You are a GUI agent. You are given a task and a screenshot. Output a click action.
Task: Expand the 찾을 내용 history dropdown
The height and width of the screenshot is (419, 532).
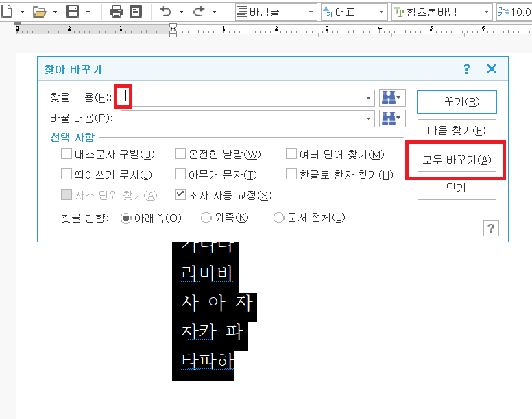pyautogui.click(x=368, y=98)
